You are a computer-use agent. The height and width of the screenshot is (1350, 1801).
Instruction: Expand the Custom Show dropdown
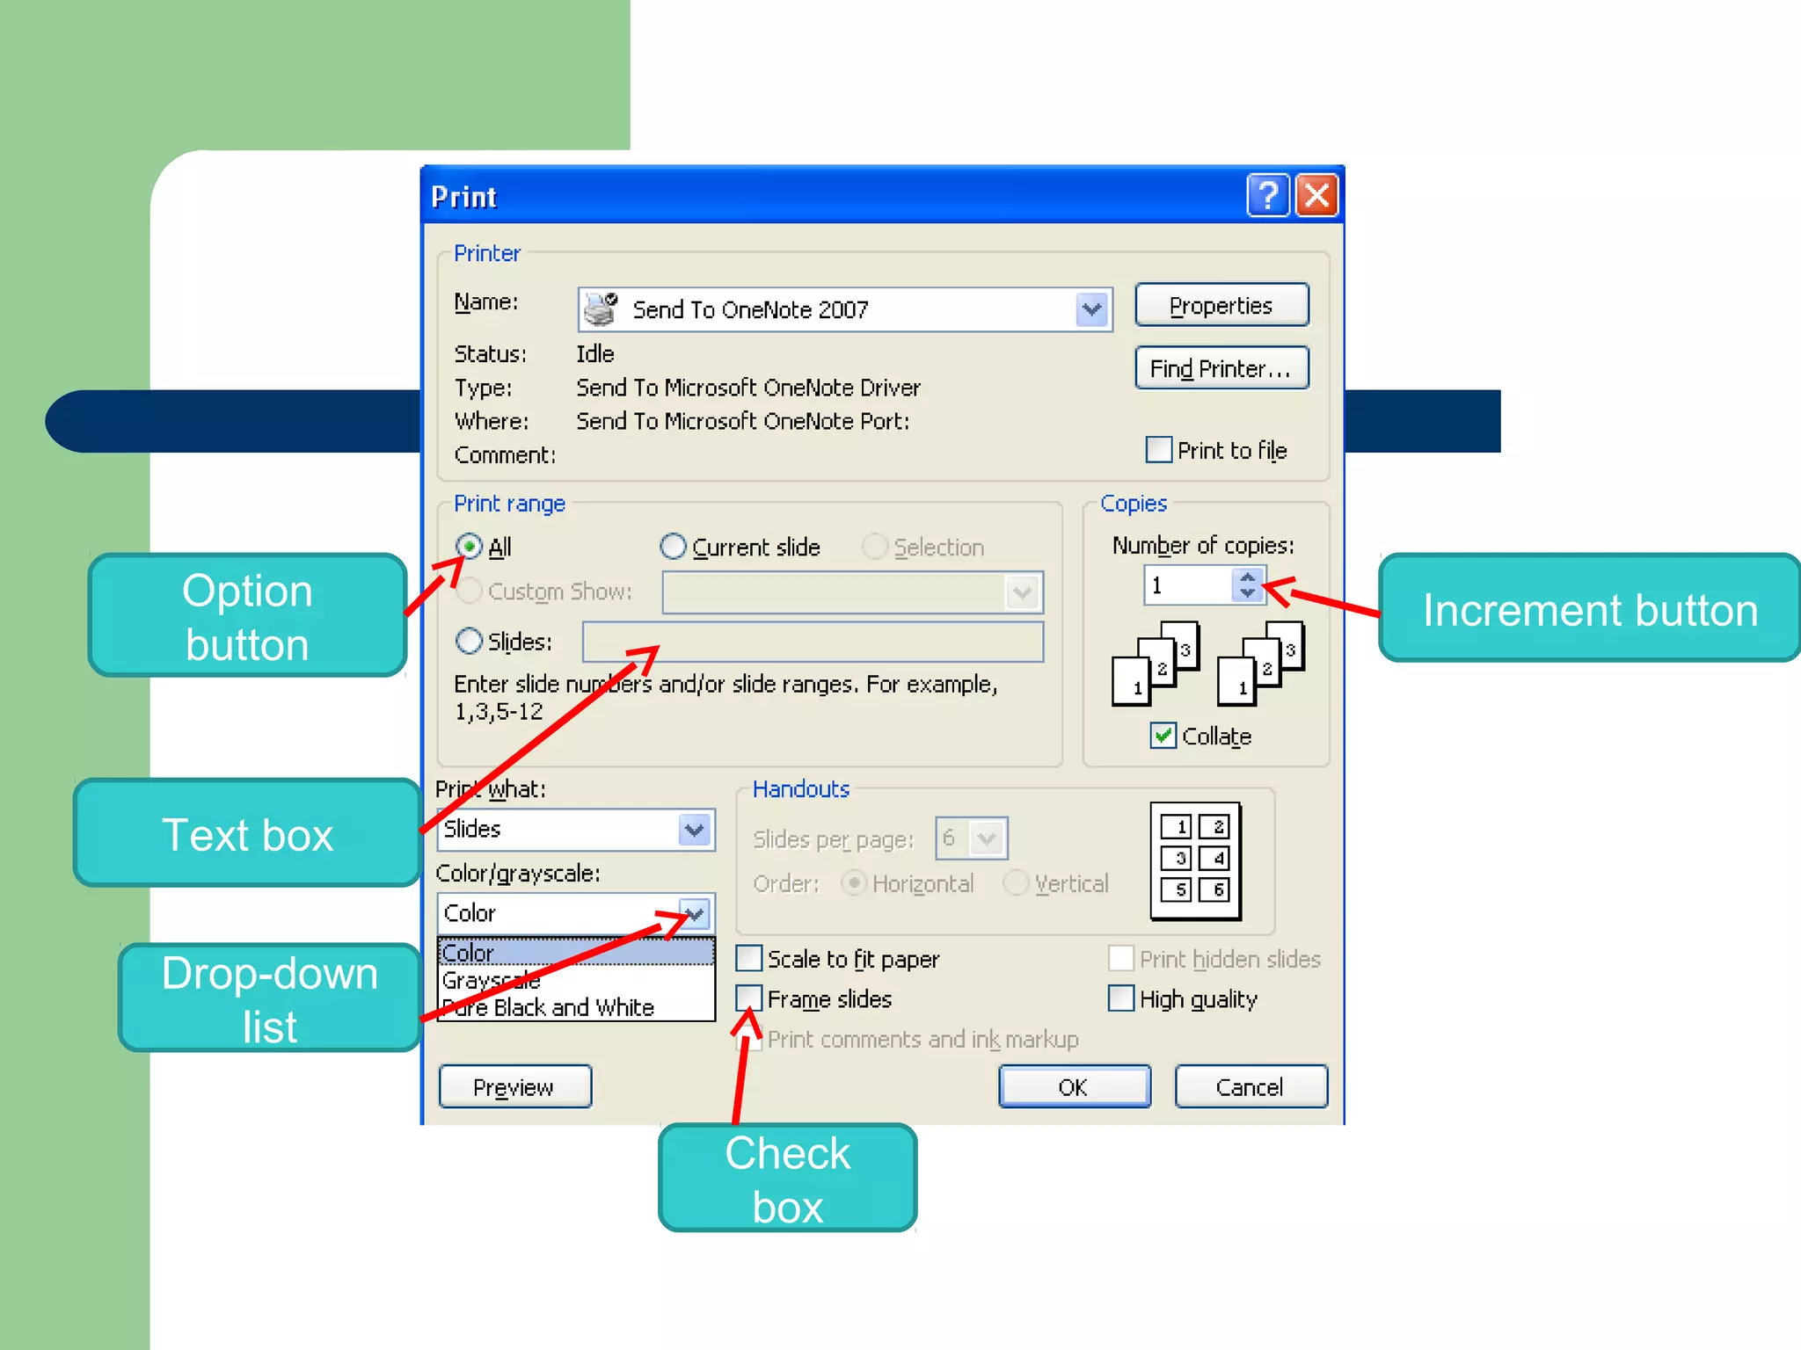(1023, 592)
